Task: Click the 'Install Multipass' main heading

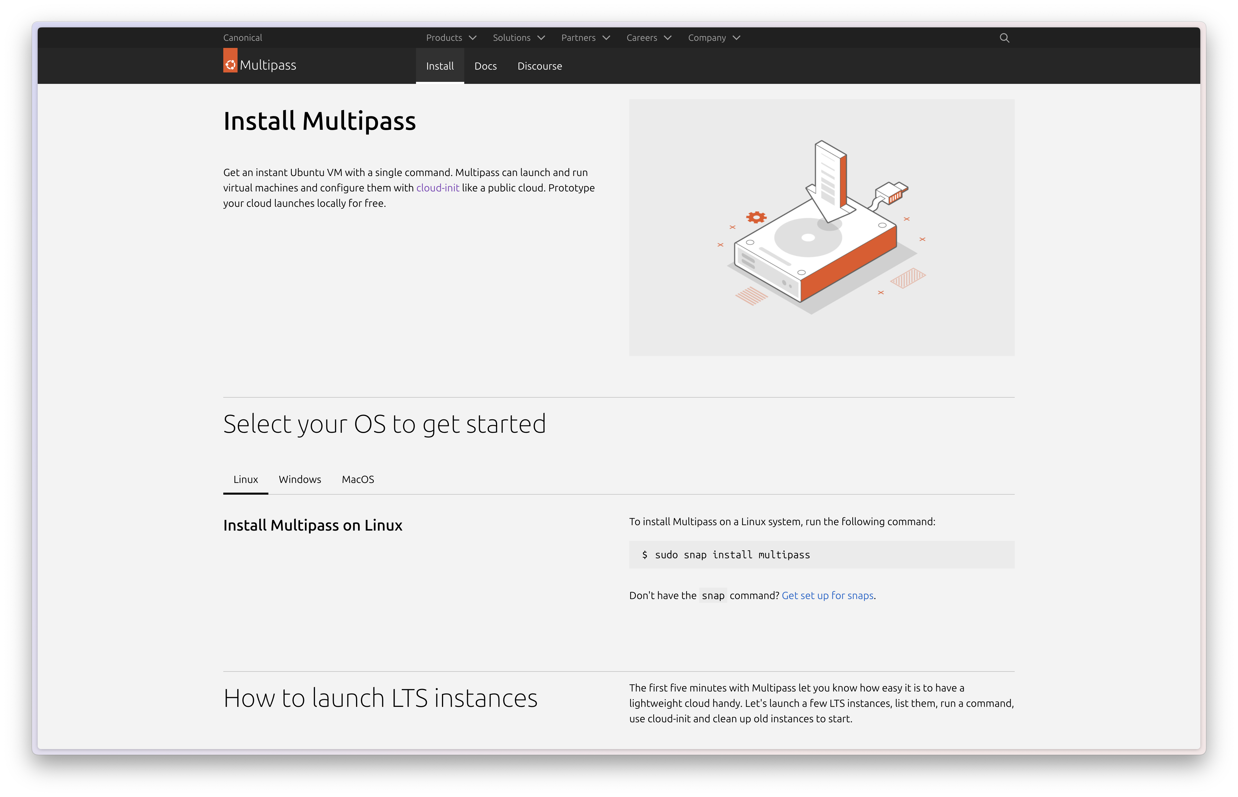Action: click(319, 121)
